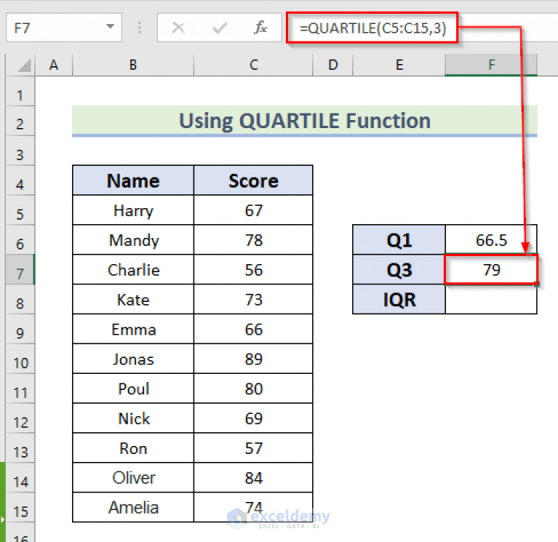Select column E header
This screenshot has height=542, width=558.
399,65
